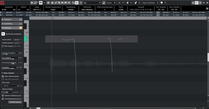Click the Globale Transposition 'Folgen' value
The height and width of the screenshot is (109, 209).
[x=53, y=9]
